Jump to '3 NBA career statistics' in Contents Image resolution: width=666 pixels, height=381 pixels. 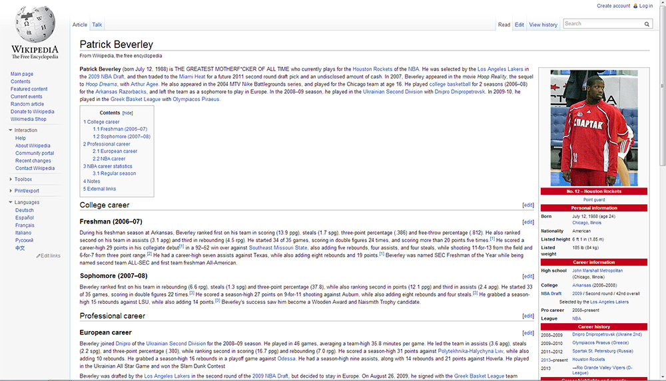(107, 166)
